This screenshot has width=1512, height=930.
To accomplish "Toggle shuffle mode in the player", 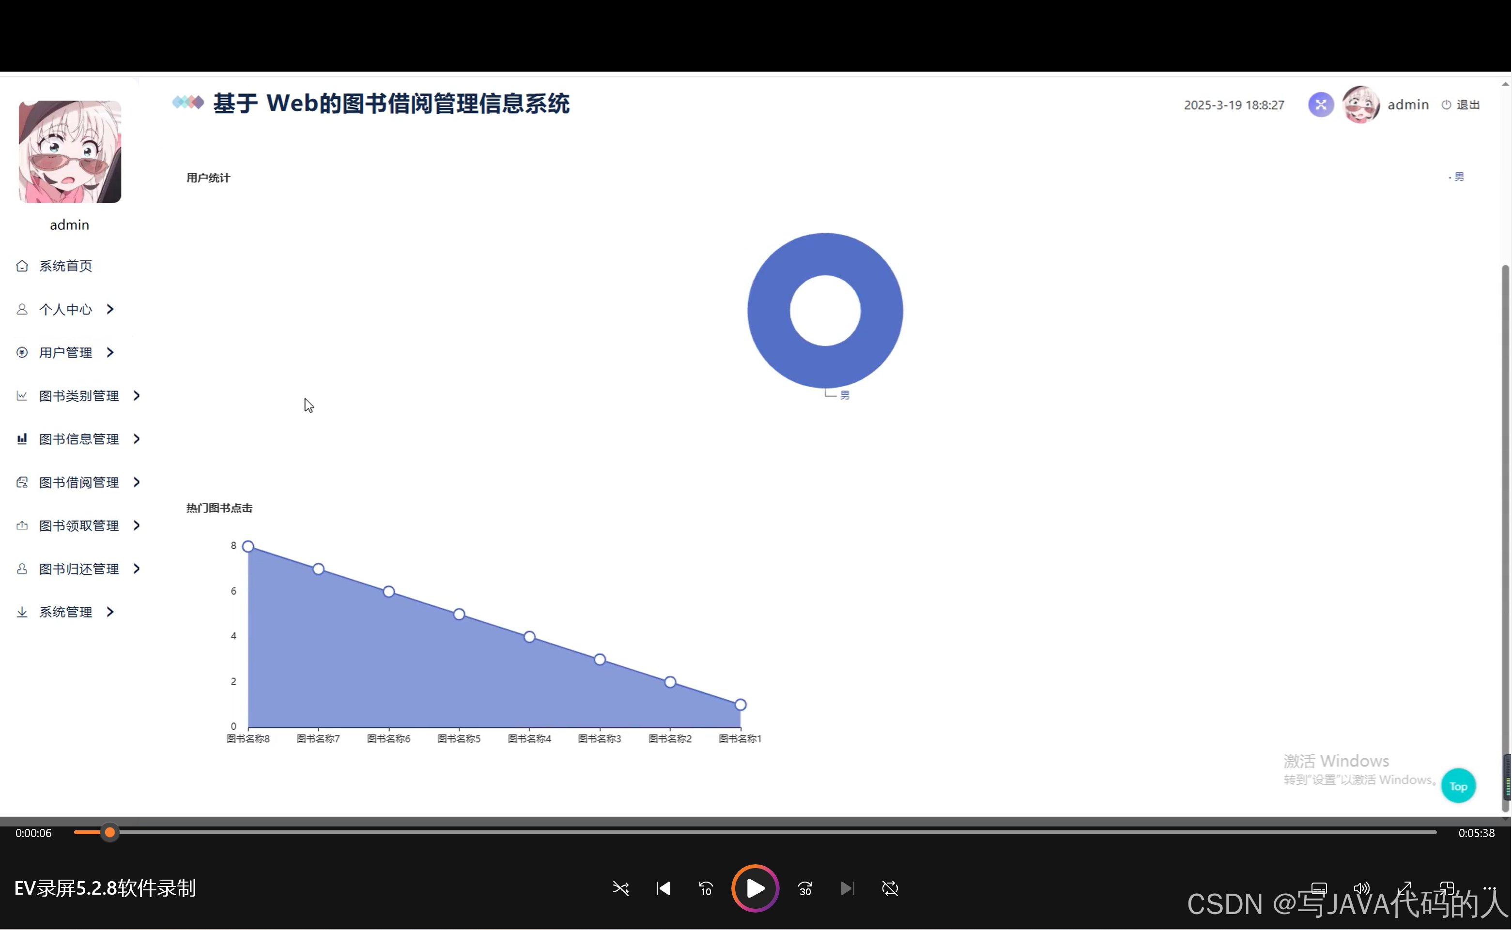I will coord(620,888).
